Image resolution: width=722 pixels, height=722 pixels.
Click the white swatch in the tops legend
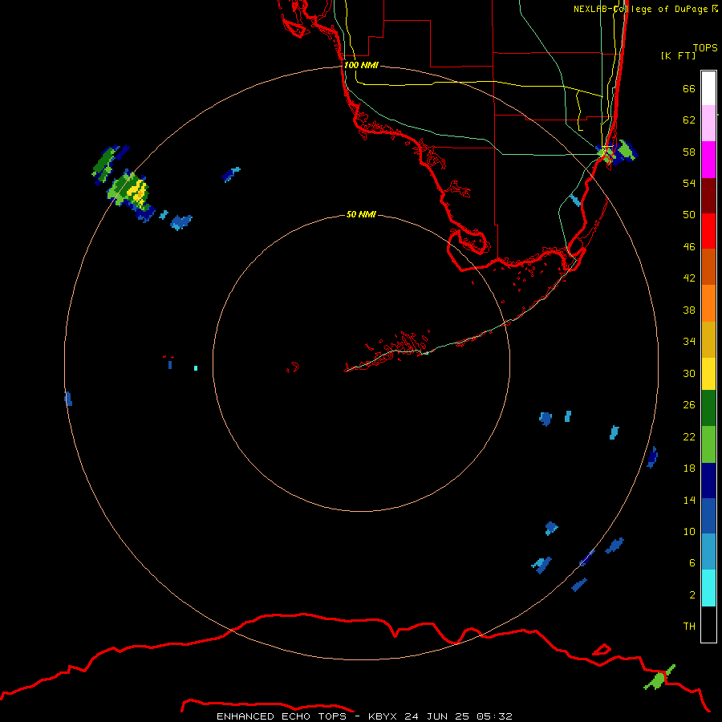click(x=708, y=88)
